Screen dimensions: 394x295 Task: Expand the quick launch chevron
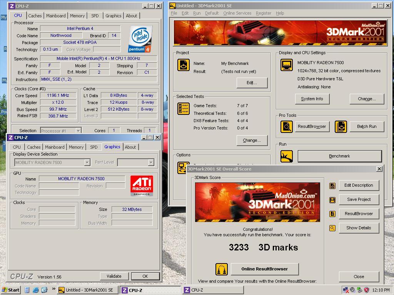(x=53, y=289)
